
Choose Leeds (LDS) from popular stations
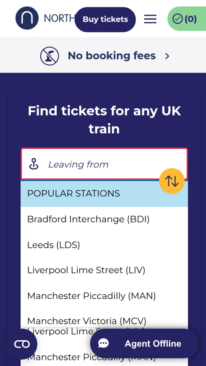click(54, 245)
